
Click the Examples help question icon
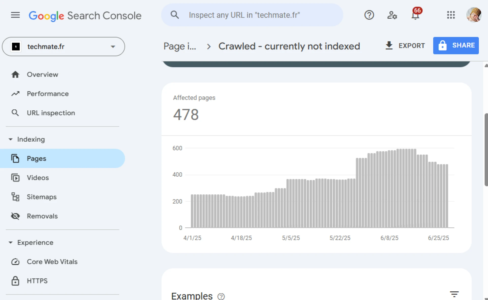221,296
